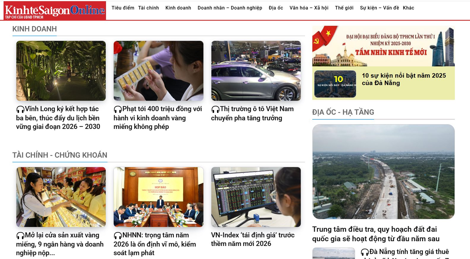The height and width of the screenshot is (259, 470).
Task: Click headphone icon beside NHNN article
Action: [x=118, y=236]
